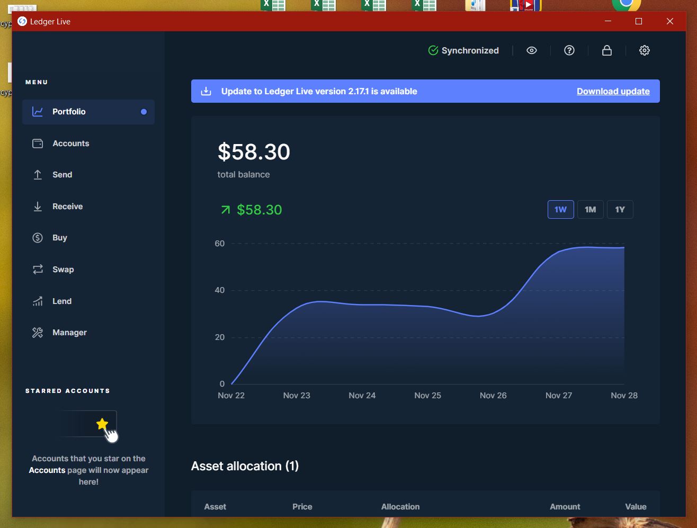Viewport: 697px width, 528px height.
Task: Lock the app with padlock icon
Action: pyautogui.click(x=607, y=50)
